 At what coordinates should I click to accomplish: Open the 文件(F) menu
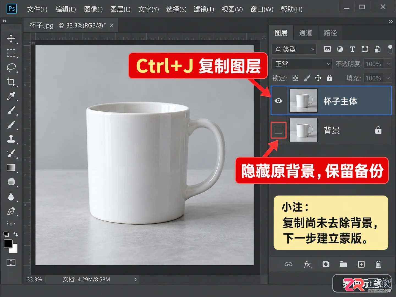37,9
